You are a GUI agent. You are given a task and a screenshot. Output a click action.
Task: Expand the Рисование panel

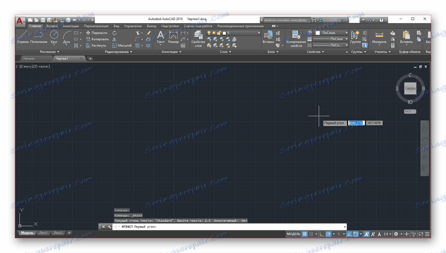50,52
